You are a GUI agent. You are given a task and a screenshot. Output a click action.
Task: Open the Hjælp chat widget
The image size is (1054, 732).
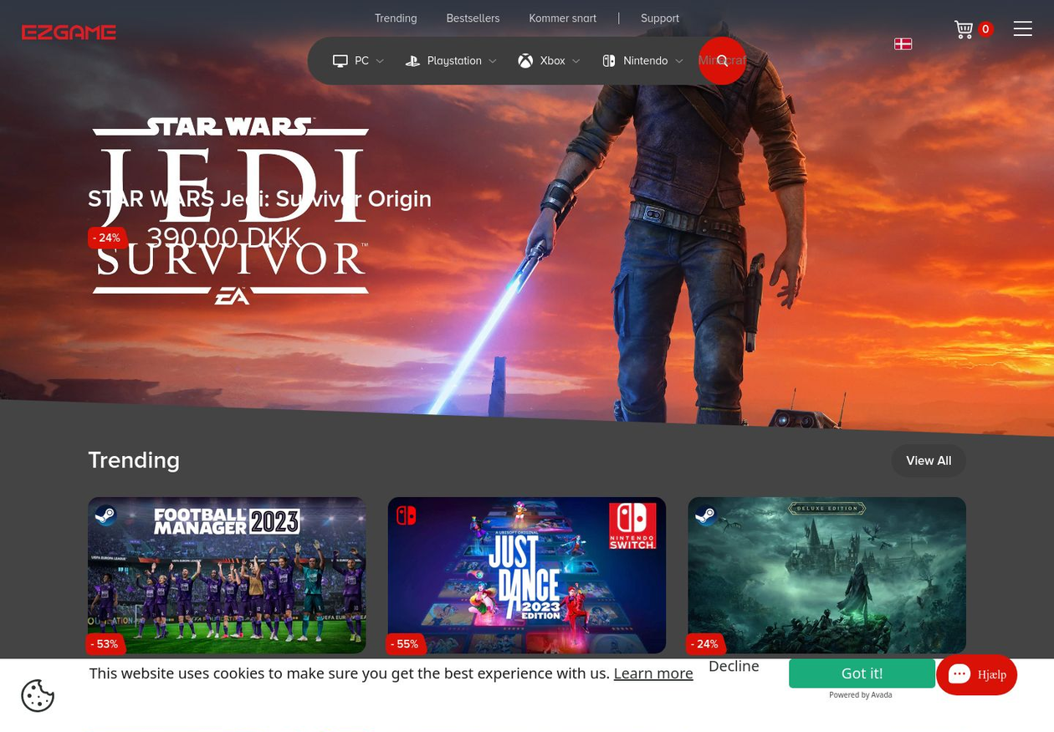point(976,675)
